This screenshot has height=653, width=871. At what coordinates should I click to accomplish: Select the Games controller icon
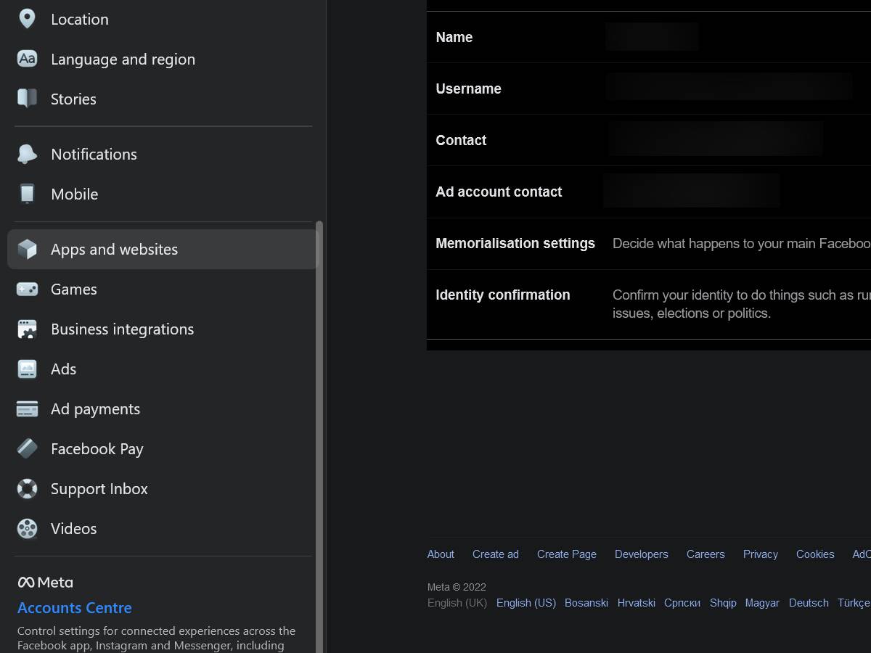(27, 289)
